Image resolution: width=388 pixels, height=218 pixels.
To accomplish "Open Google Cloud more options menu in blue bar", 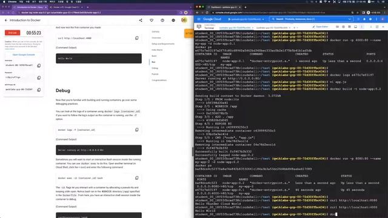I will coord(376,19).
